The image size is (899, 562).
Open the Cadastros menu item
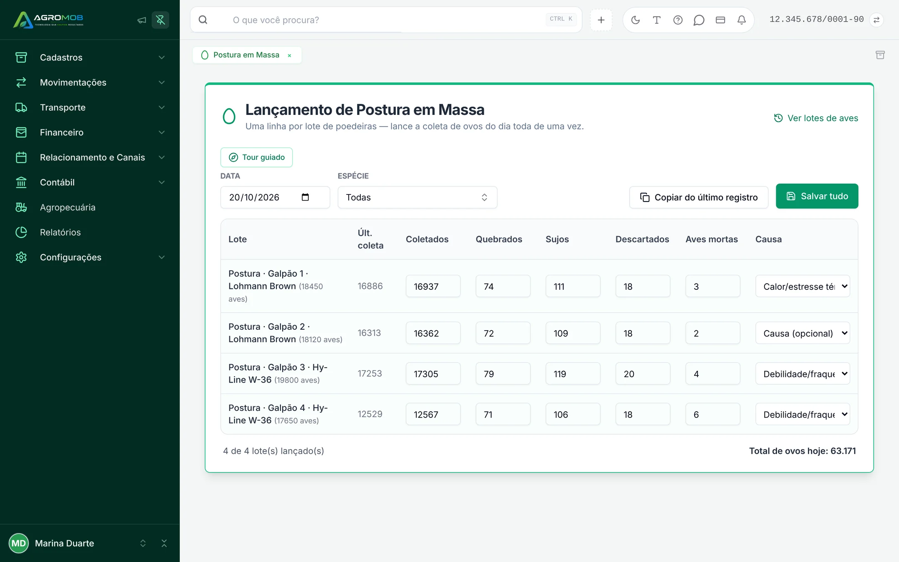[x=90, y=57]
